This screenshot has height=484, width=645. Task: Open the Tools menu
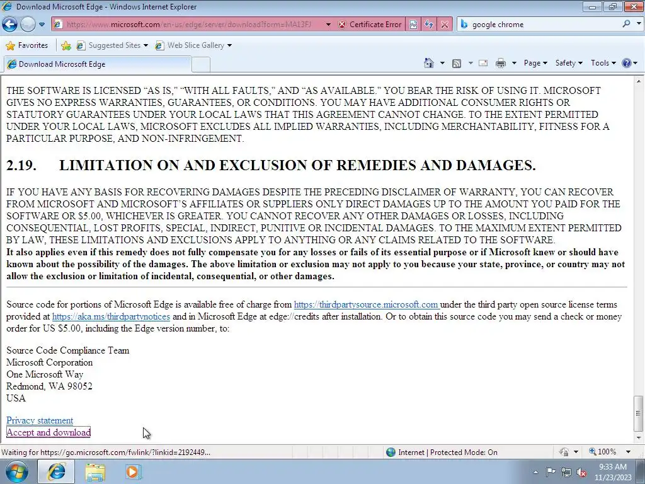point(603,63)
